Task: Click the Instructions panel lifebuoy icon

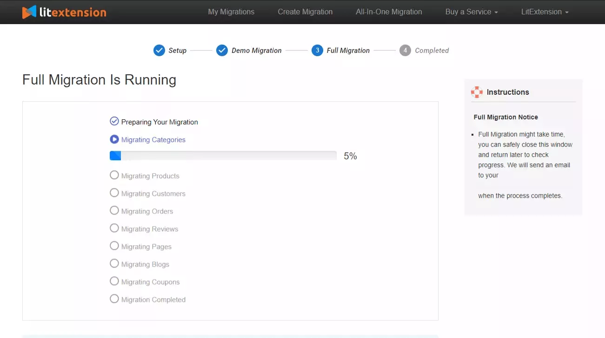Action: (x=477, y=92)
